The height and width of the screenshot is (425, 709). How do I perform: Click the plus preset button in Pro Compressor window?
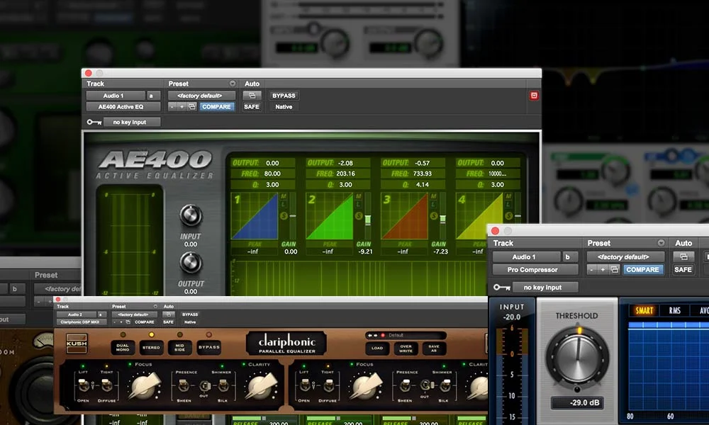click(603, 270)
